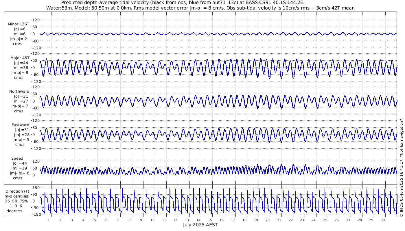Click the 'Speed' panel label

tap(17, 159)
